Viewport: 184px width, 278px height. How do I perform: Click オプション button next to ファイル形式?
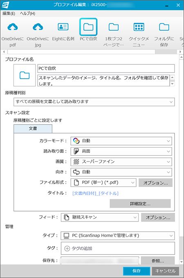[155, 183]
